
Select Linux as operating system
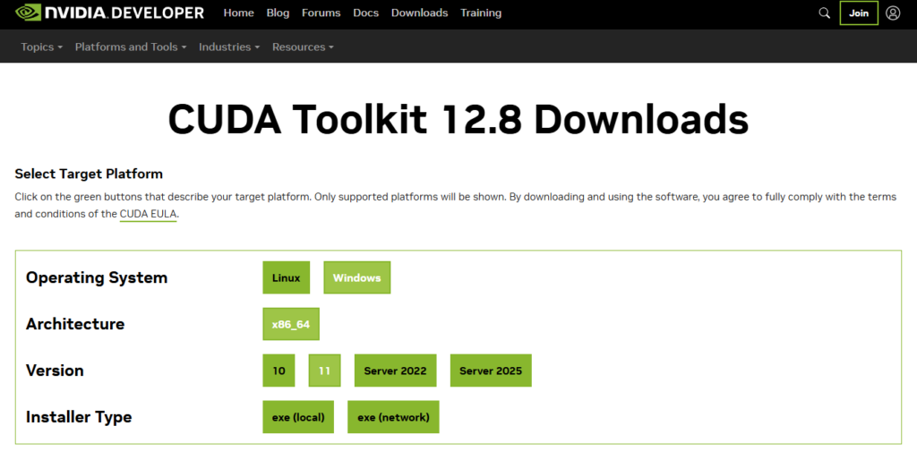[287, 277]
